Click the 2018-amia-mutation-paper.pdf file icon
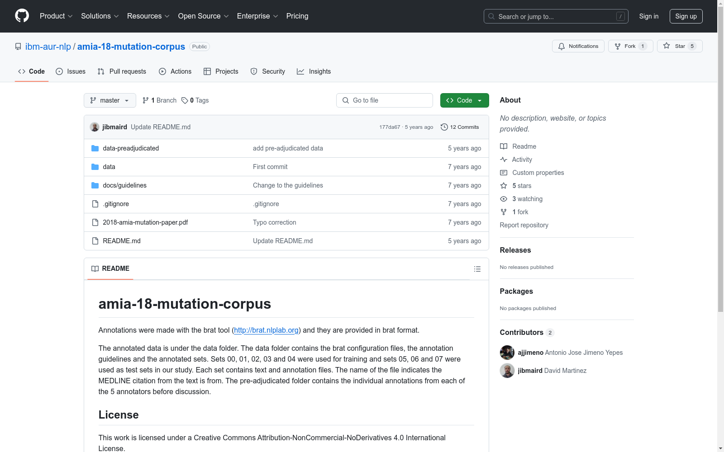Viewport: 724px width, 452px height. (x=95, y=222)
